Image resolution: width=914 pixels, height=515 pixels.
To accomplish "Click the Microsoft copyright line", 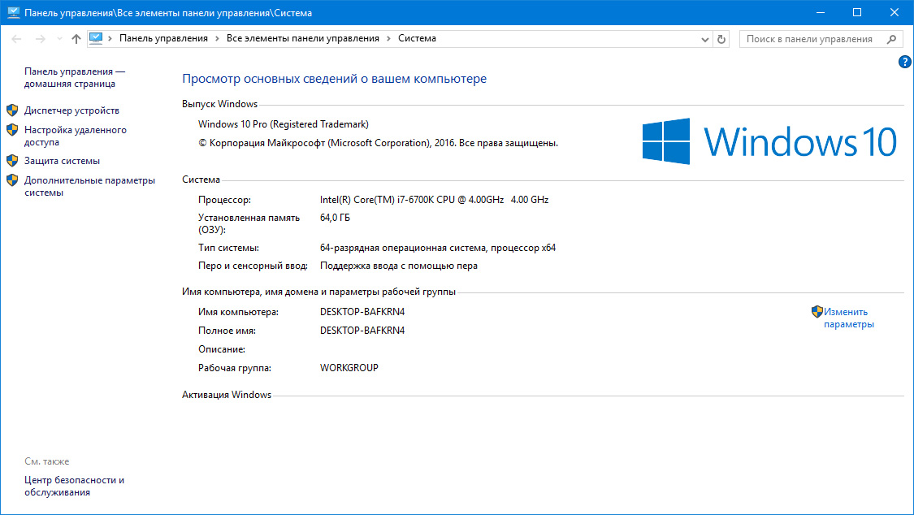I will [x=379, y=143].
